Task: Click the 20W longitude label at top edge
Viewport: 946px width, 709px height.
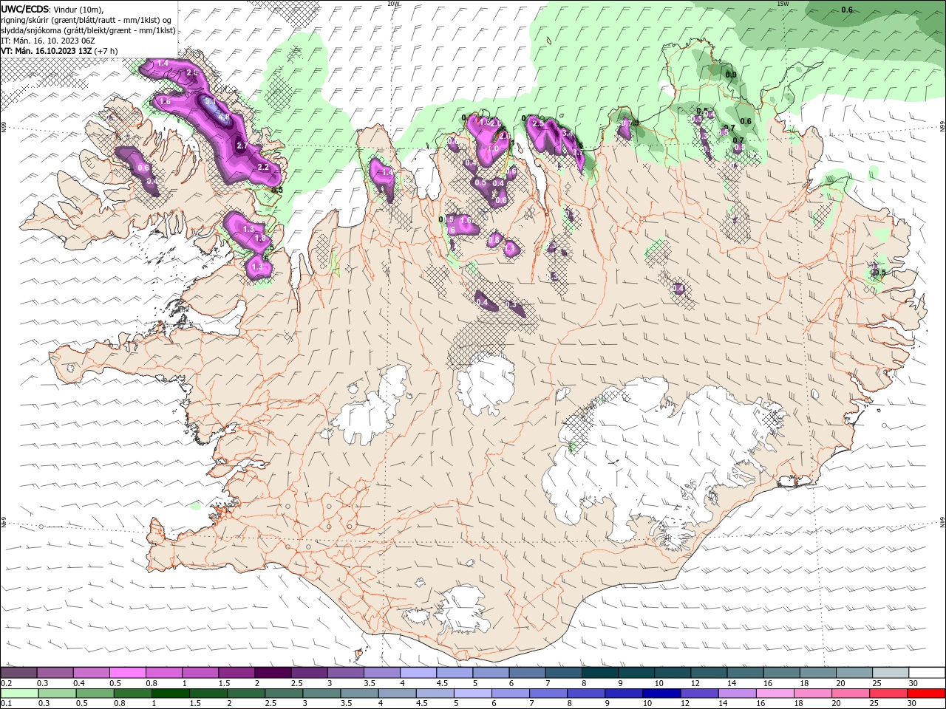Action: [x=393, y=4]
